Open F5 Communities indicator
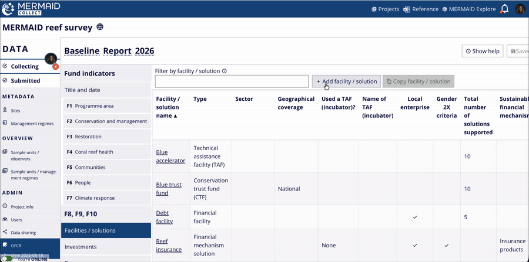 107,167
